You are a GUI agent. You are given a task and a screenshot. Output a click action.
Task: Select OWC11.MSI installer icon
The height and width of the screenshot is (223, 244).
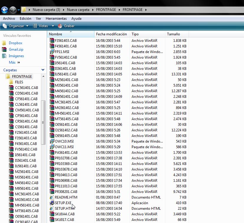52,147
